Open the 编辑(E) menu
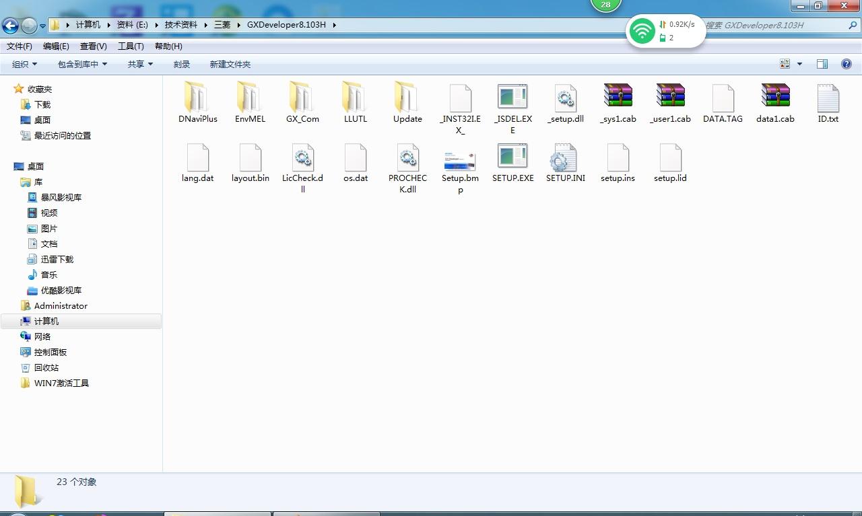This screenshot has width=862, height=516. tap(56, 46)
